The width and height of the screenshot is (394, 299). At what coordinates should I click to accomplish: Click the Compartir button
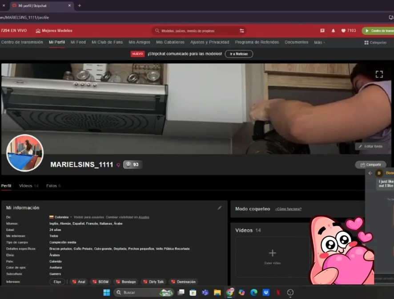click(x=370, y=164)
